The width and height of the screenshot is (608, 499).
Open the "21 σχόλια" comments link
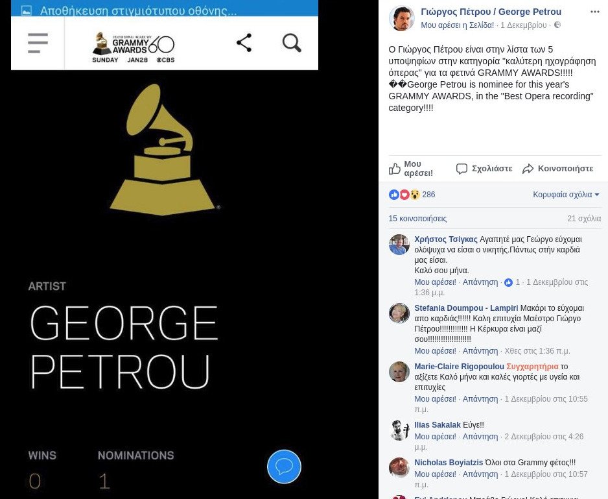point(584,219)
